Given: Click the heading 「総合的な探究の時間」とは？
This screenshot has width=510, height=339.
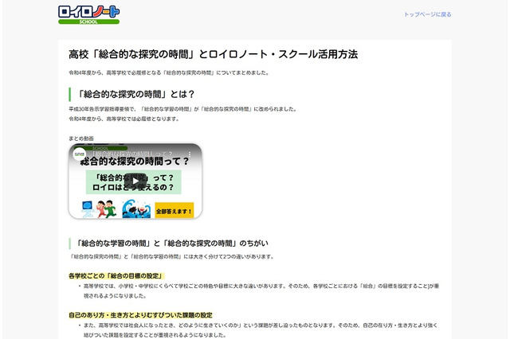Looking at the screenshot, I should click(135, 94).
